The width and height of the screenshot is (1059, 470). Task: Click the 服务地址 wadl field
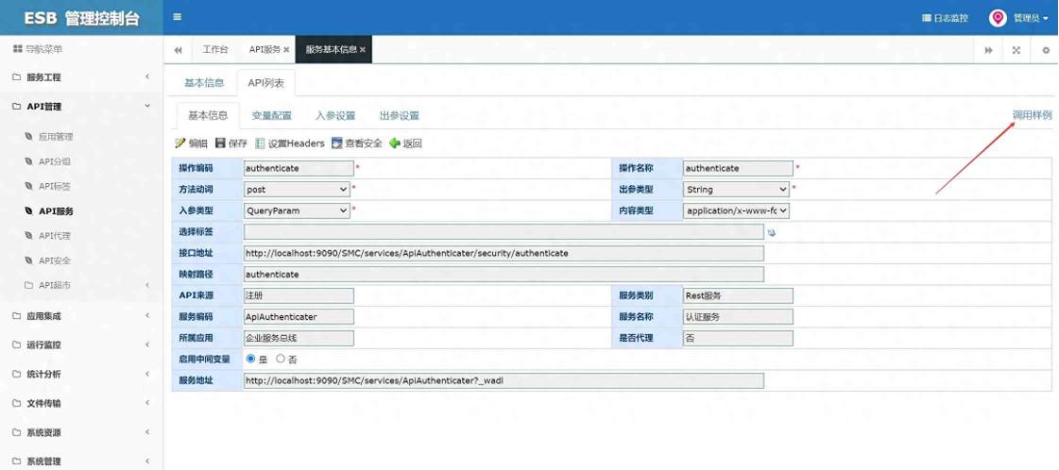coord(504,381)
